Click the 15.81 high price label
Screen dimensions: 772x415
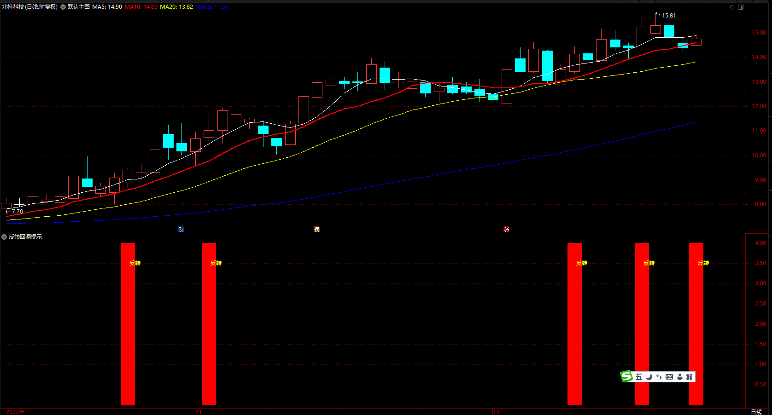(669, 16)
